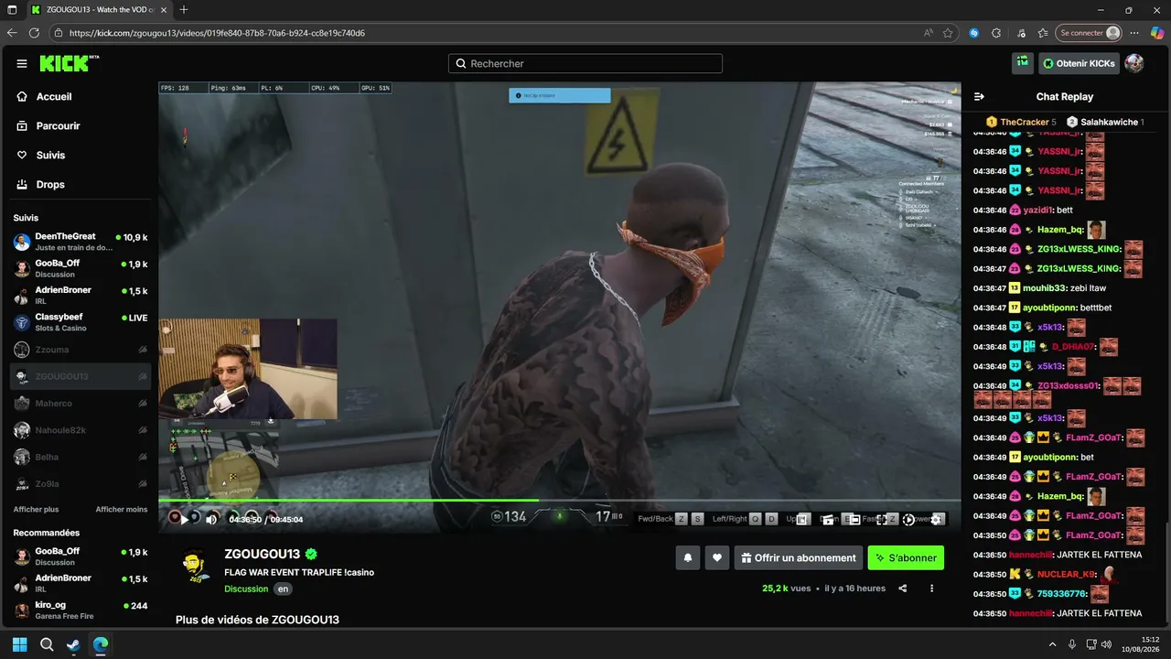
Task: Click the Obtenir KICKs button
Action: point(1079,63)
